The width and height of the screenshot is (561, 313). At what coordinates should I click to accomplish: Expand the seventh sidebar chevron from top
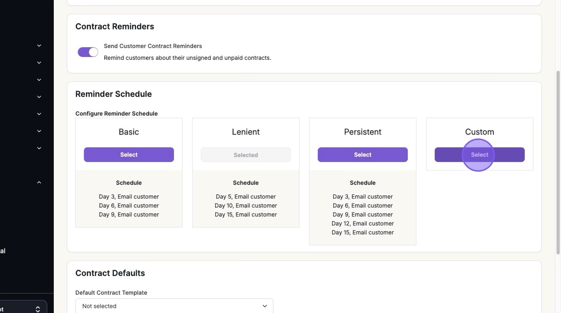point(39,148)
